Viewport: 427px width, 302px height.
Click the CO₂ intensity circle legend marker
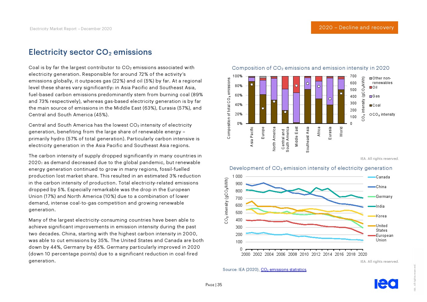click(x=371, y=114)
